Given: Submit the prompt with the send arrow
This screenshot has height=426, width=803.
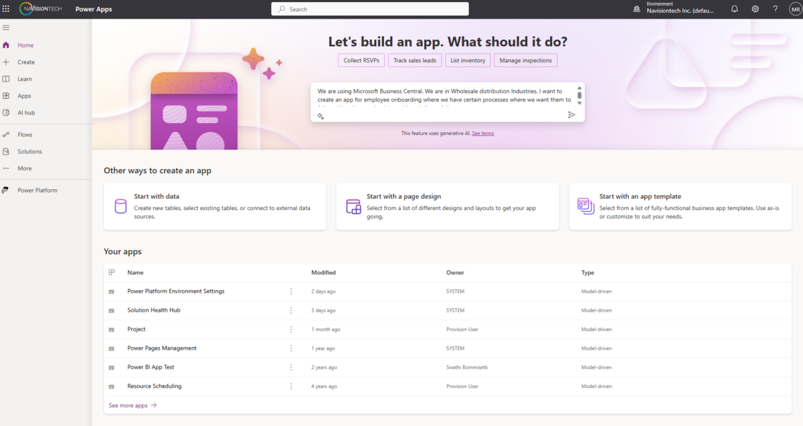Looking at the screenshot, I should point(571,114).
